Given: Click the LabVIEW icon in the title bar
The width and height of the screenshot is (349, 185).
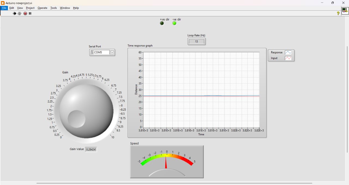Looking at the screenshot, I should [3, 3].
